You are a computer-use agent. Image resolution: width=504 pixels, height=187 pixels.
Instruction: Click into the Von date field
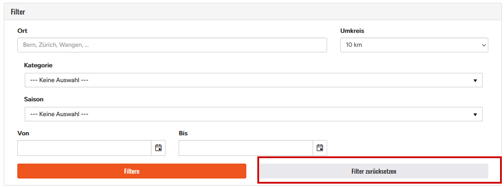pos(84,148)
